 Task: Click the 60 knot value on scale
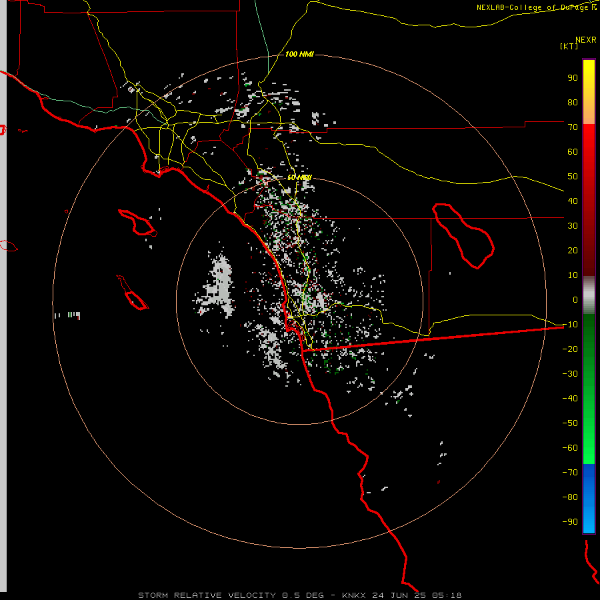tap(573, 151)
